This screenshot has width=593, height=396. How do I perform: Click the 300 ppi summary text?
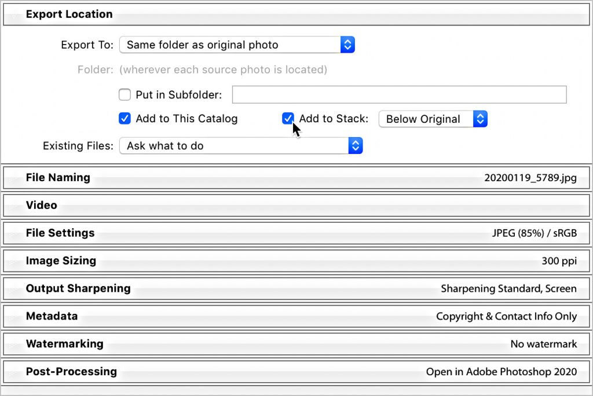point(559,261)
